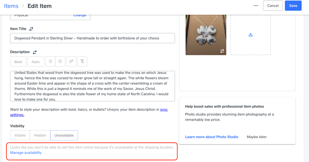
Task: Insert a bulleted list in description
Action: 50,62
